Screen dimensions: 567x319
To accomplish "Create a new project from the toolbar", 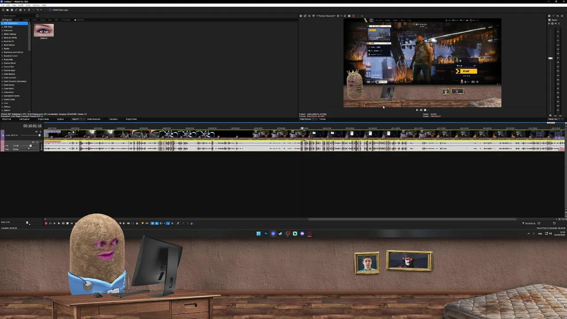I will [x=3, y=10].
